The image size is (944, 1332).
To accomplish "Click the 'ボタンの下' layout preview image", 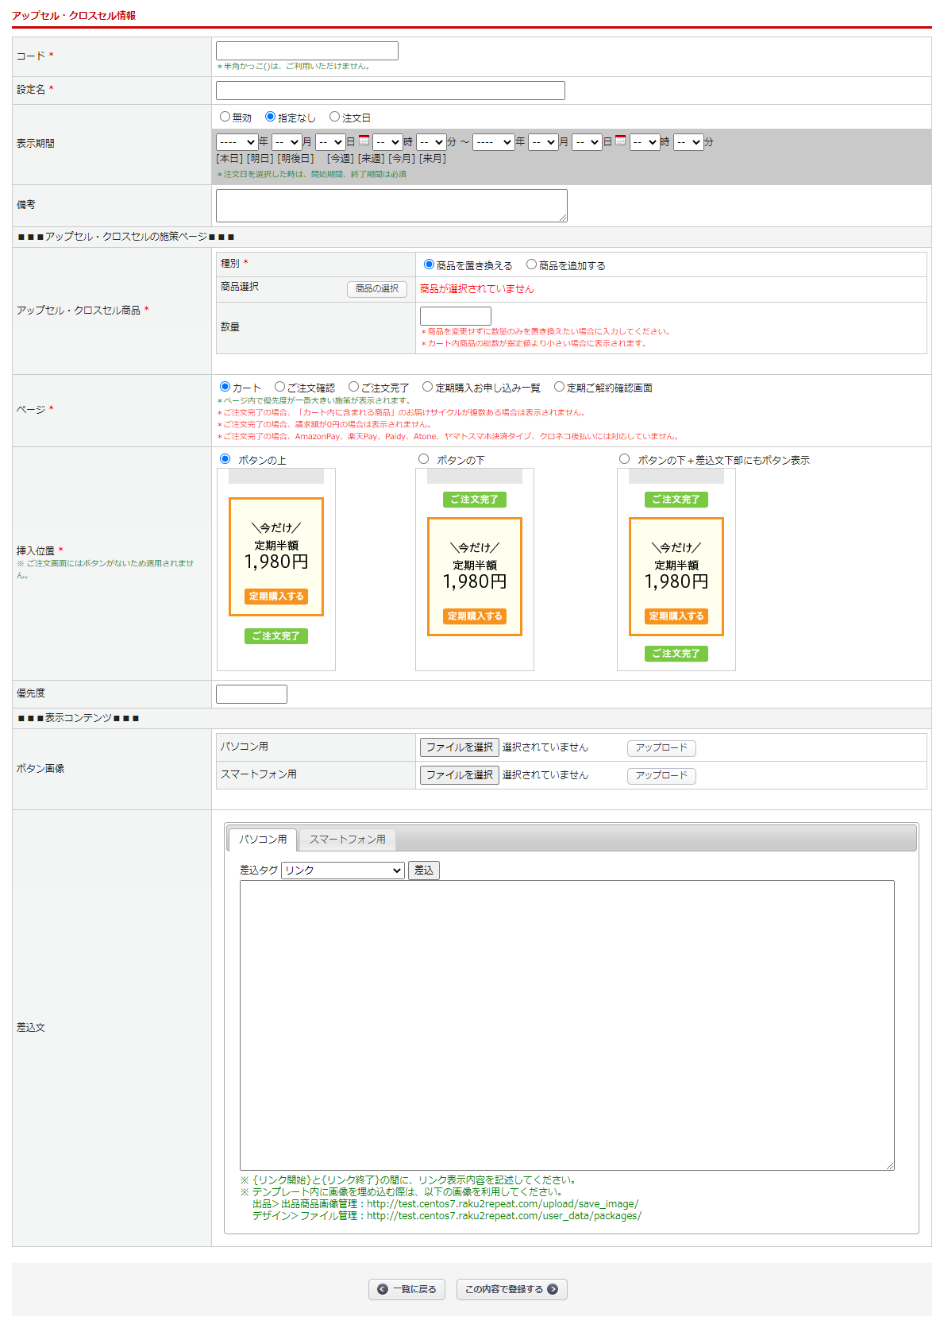I will click(475, 569).
